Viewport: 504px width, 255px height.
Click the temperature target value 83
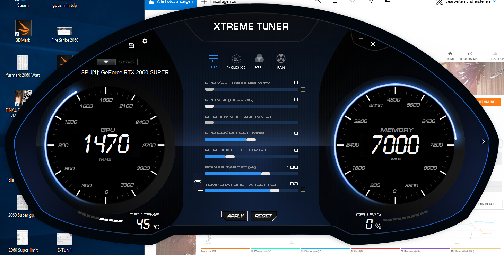tap(294, 184)
